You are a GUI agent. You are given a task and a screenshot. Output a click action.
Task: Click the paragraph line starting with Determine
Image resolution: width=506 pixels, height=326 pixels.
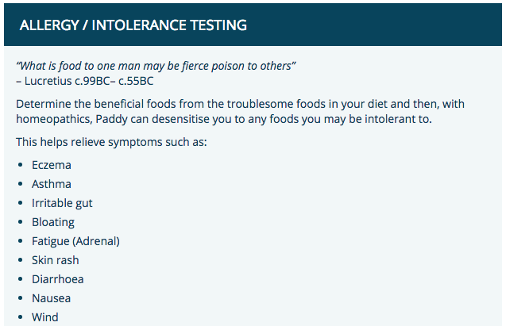click(238, 104)
